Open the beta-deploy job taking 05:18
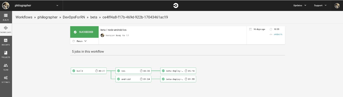This screenshot has height=97, width=343. point(178,71)
